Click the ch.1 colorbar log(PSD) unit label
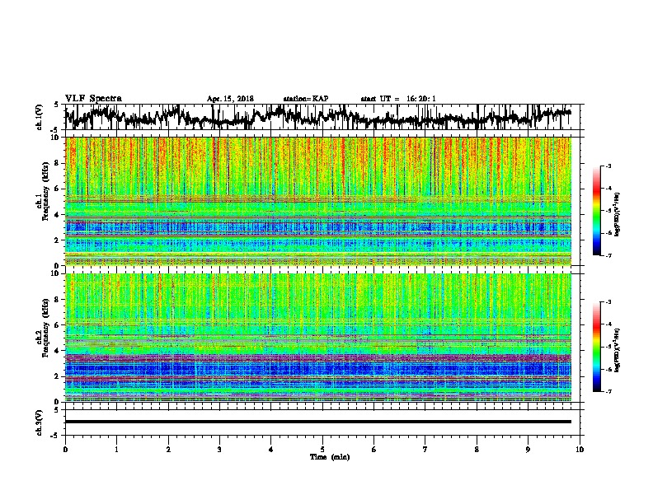Viewport: 653px width, 504px height. click(618, 215)
